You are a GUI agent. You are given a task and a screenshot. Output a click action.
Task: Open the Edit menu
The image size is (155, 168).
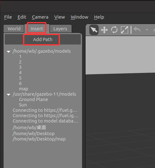pos(22,17)
